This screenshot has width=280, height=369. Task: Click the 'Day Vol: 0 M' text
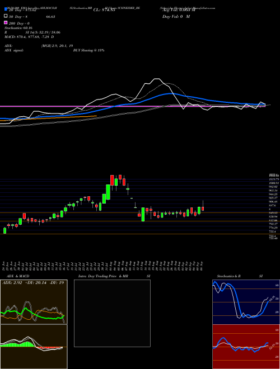176,16
